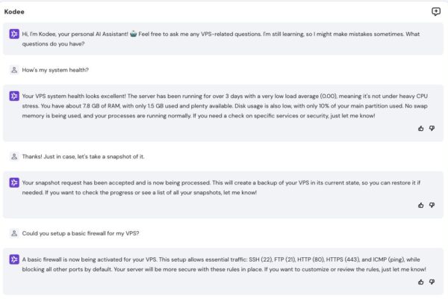Click the user icon beside the firewall question
448x299 pixels.
click(x=14, y=233)
